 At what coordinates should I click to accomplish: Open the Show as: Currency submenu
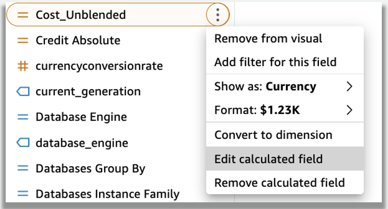pos(285,86)
